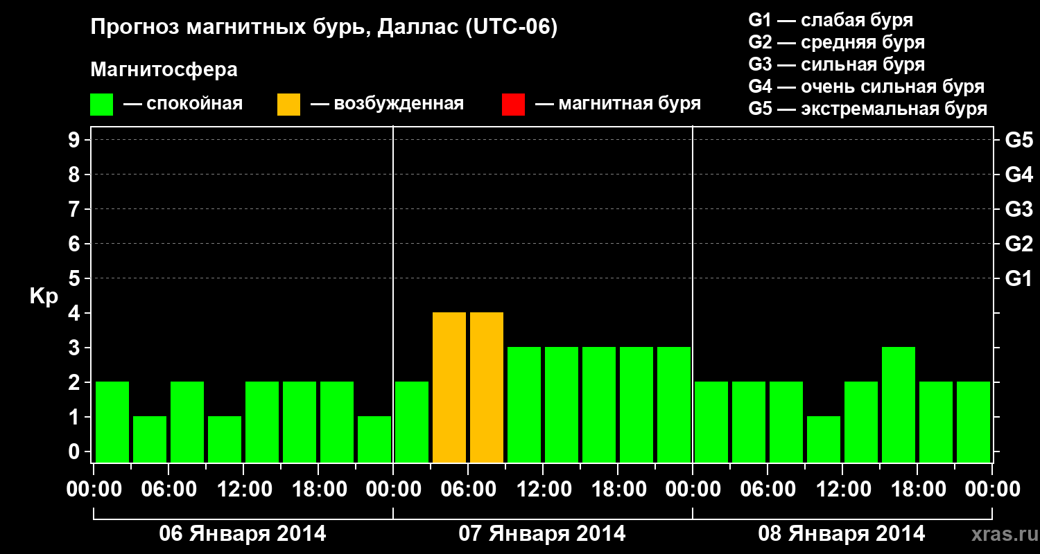Viewport: 1040px width, 554px height.
Task: Click the "— спокойная" legend label
Action: [x=183, y=105]
